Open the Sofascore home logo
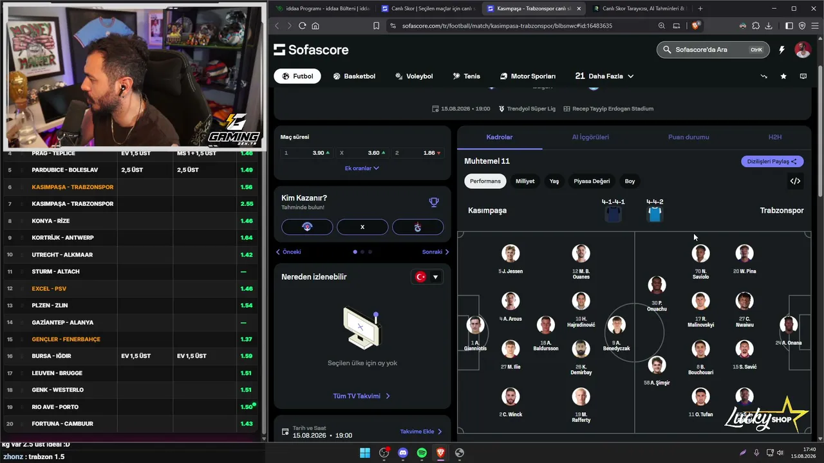 (x=311, y=50)
